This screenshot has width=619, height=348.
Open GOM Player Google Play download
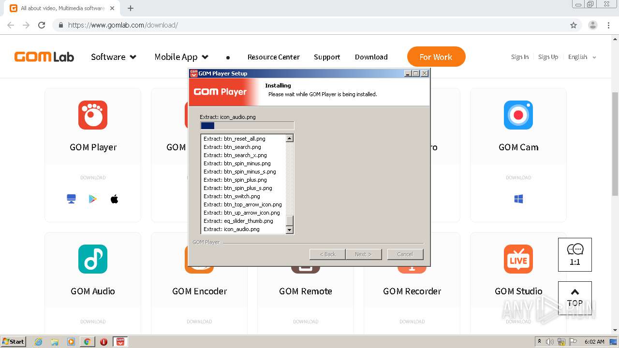[x=93, y=199]
